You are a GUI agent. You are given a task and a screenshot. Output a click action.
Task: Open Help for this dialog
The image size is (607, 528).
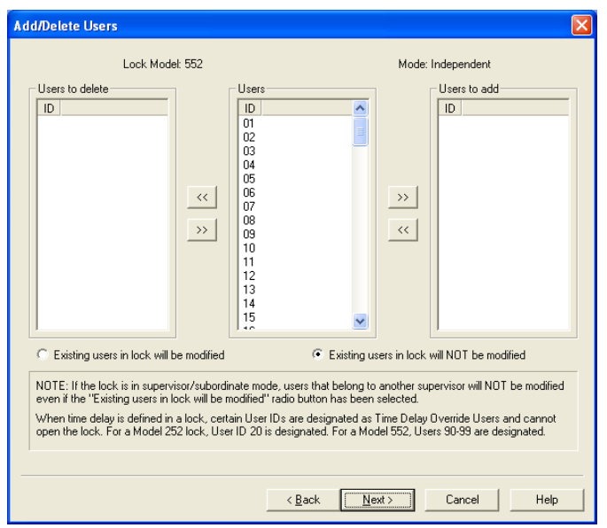click(x=547, y=500)
